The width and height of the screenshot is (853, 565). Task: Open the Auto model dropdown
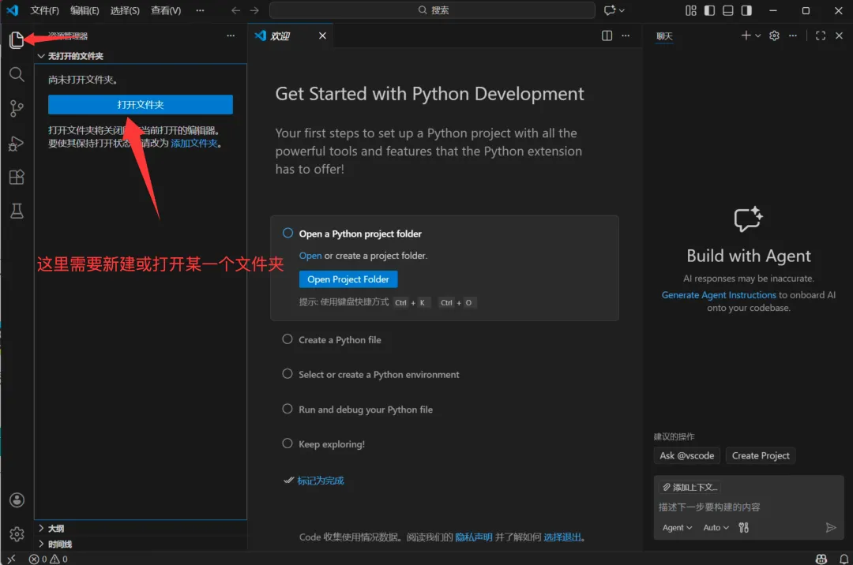(716, 527)
